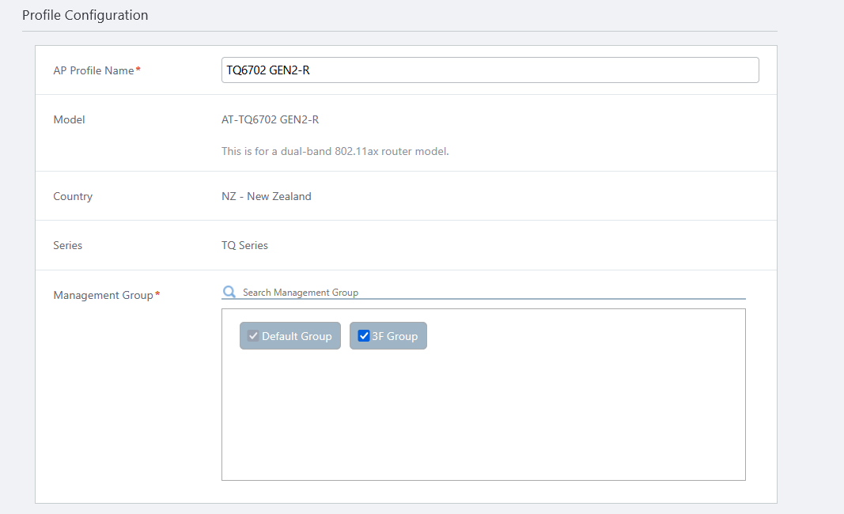Click the Management Group label
The width and height of the screenshot is (844, 514).
[x=103, y=295]
